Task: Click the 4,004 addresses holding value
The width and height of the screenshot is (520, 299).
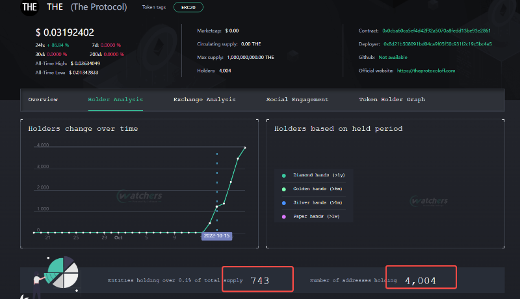Action: [x=421, y=280]
